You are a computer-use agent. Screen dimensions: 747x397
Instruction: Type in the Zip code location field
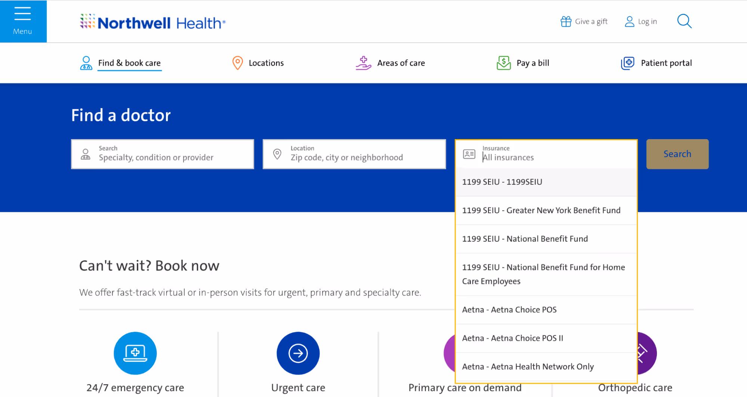[354, 157]
